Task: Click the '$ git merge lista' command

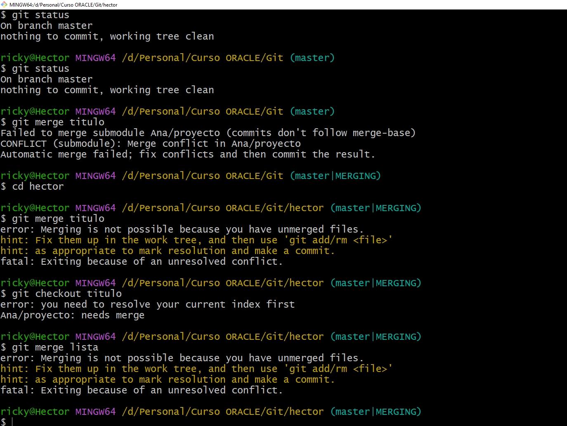Action: pos(50,347)
